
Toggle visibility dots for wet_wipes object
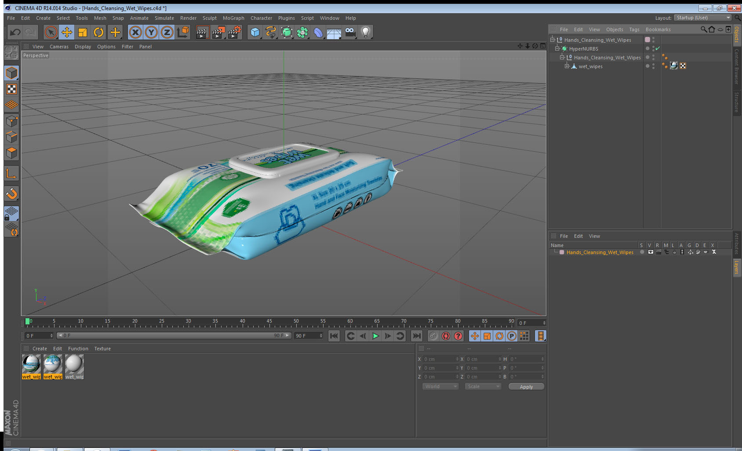click(x=653, y=66)
